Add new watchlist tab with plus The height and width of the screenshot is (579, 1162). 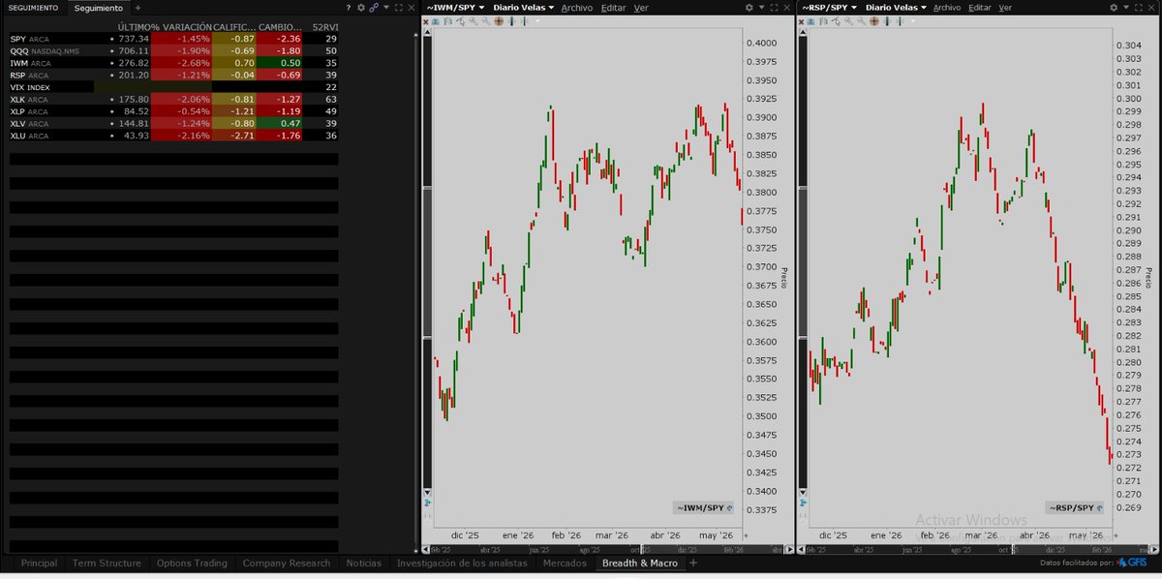[138, 7]
